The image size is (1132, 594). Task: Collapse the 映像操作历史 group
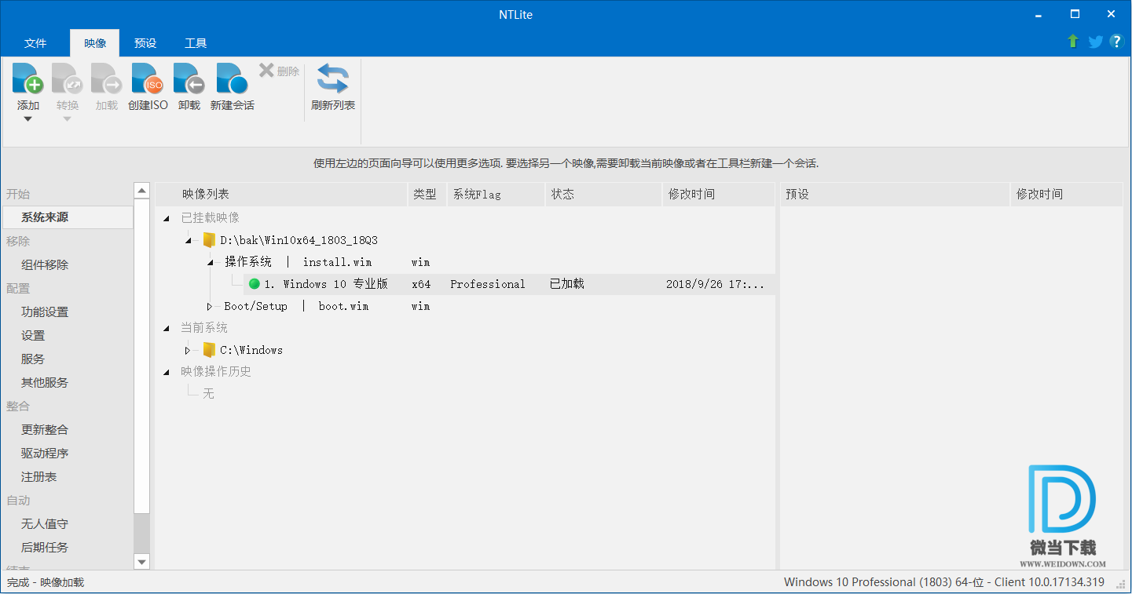(x=166, y=372)
